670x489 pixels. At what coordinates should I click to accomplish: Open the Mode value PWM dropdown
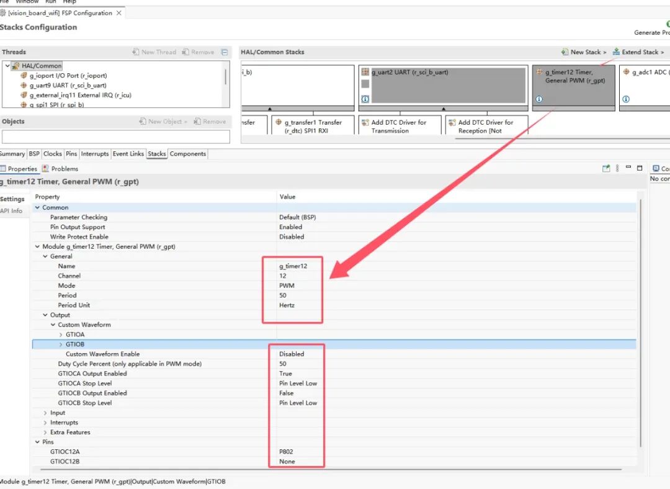coord(287,286)
